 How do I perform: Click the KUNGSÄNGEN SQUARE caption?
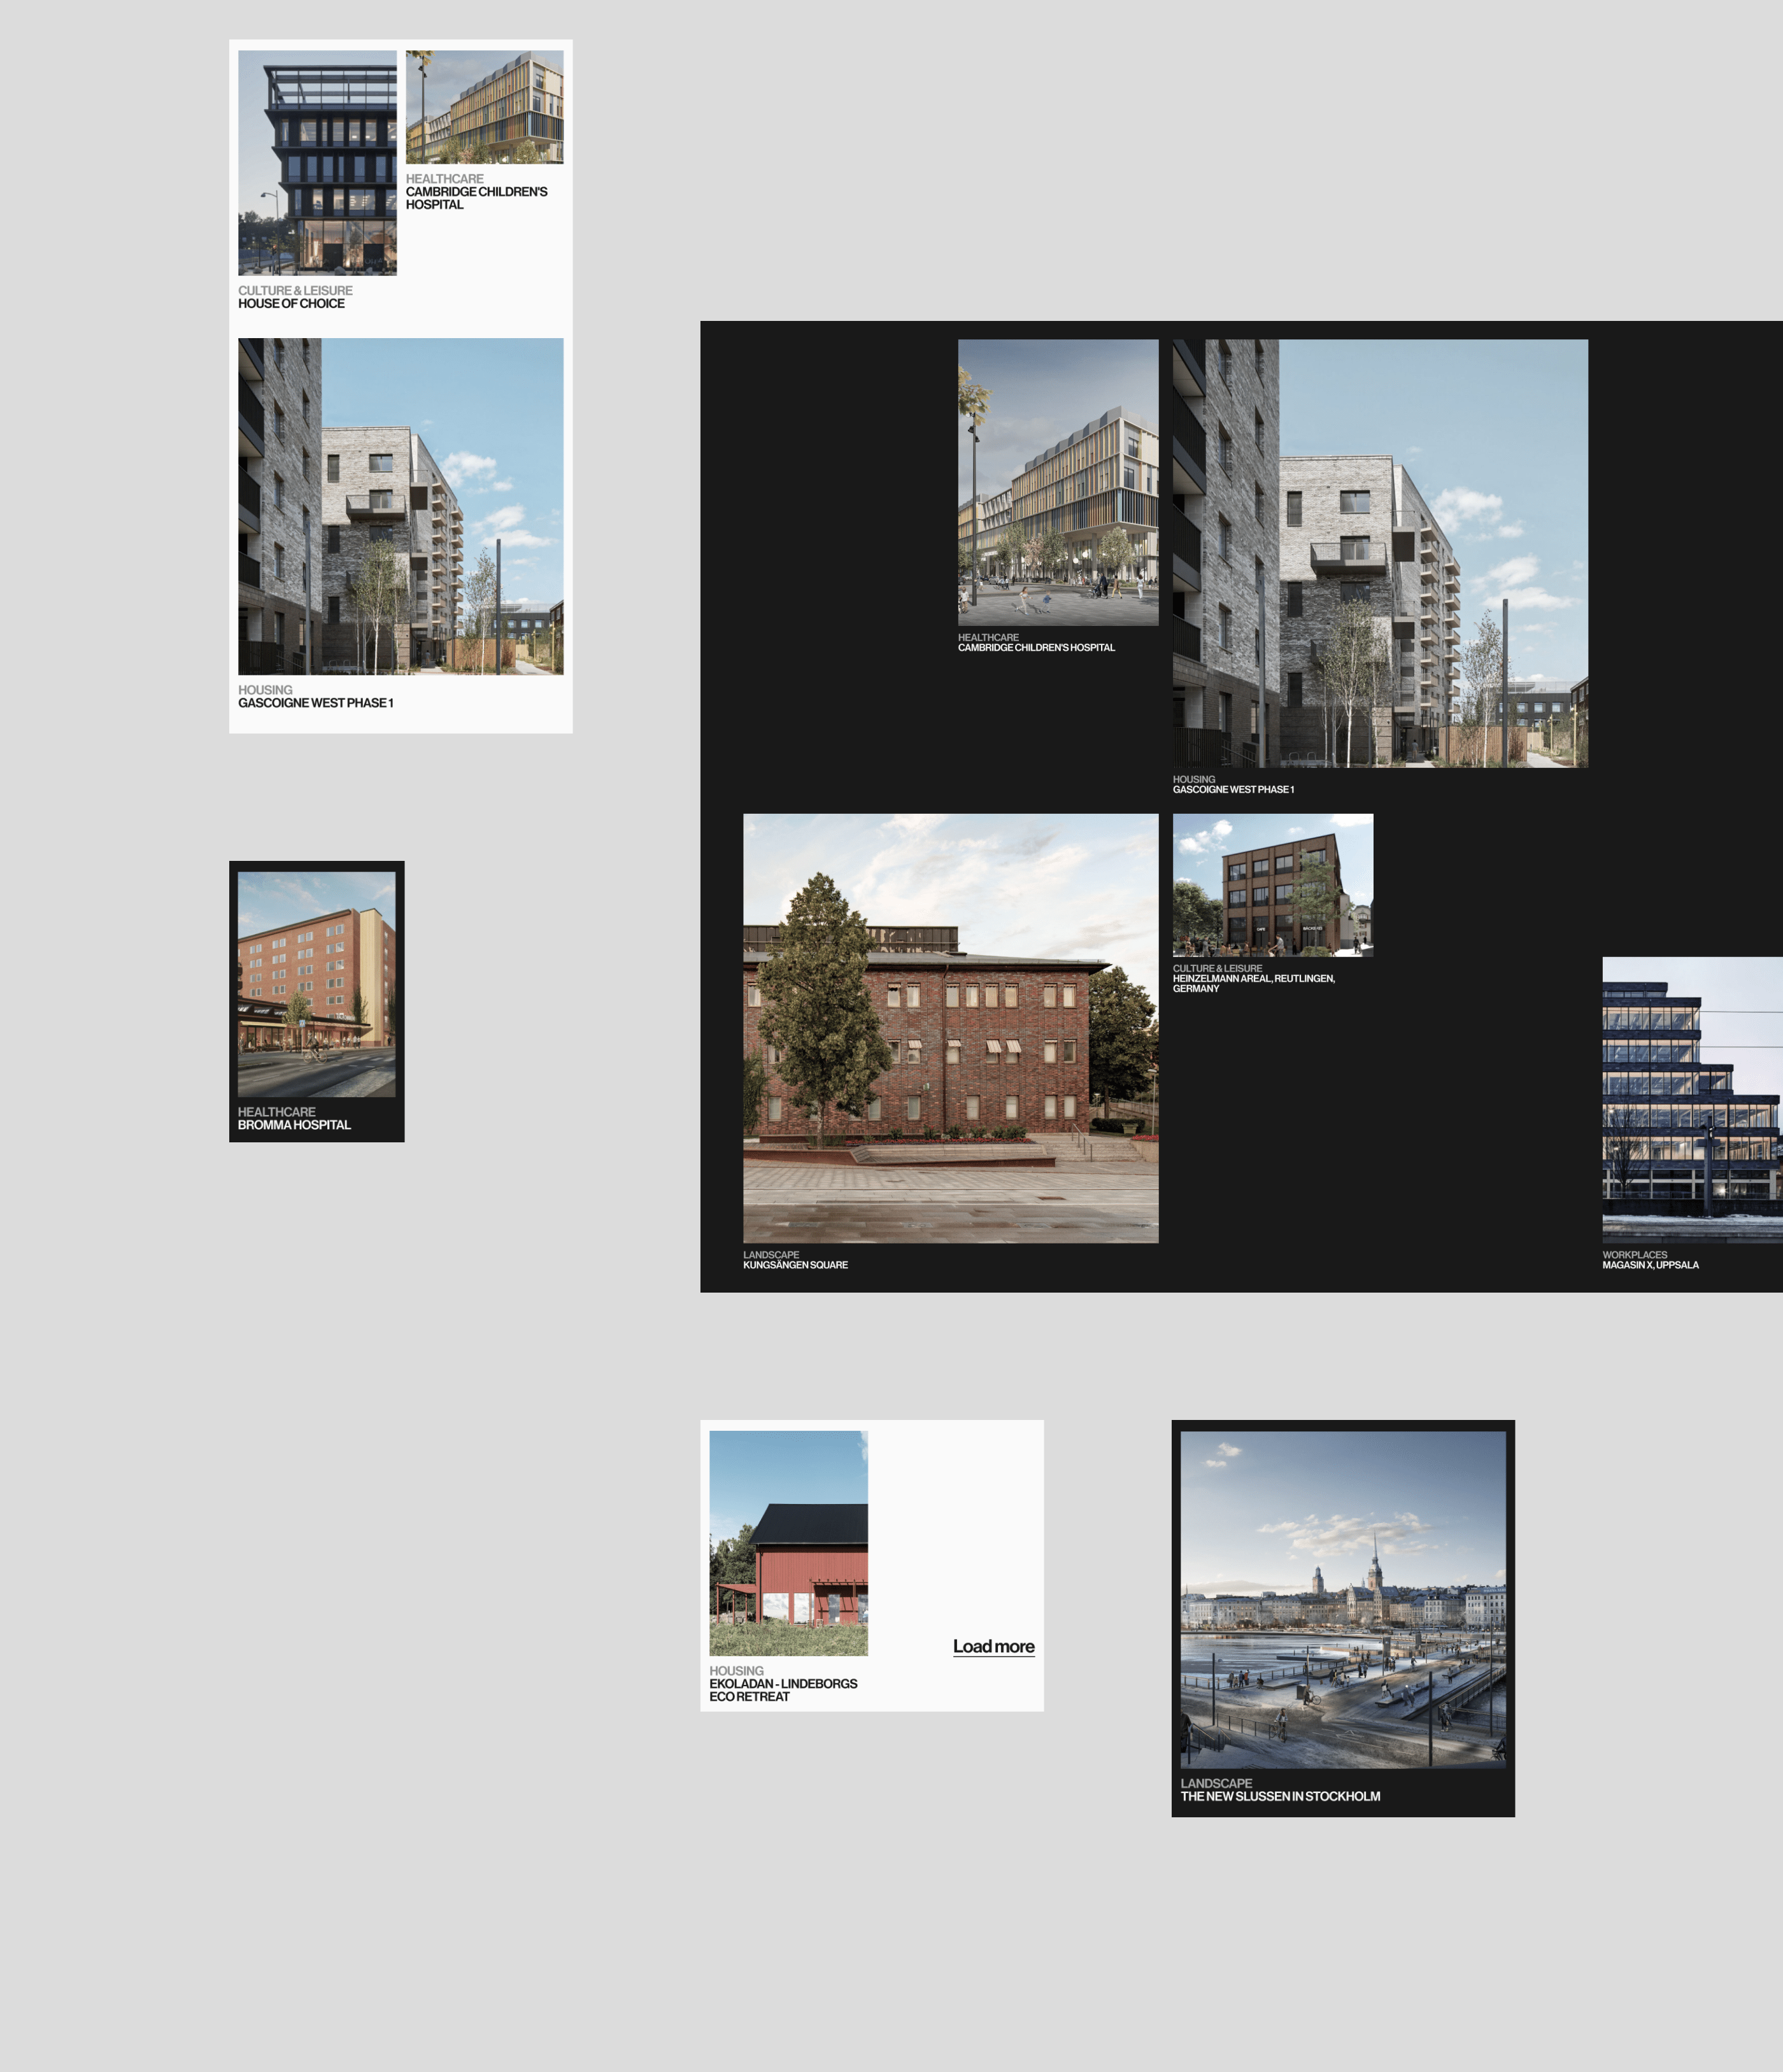pos(795,1265)
